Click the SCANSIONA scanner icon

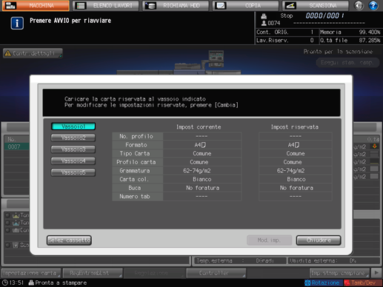point(290,5)
